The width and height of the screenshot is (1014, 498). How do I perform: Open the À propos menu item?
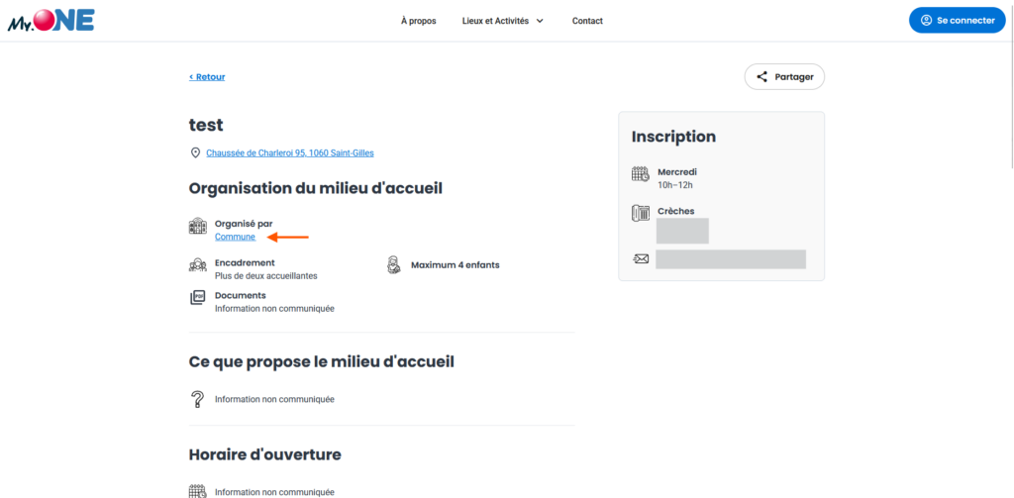pos(418,21)
